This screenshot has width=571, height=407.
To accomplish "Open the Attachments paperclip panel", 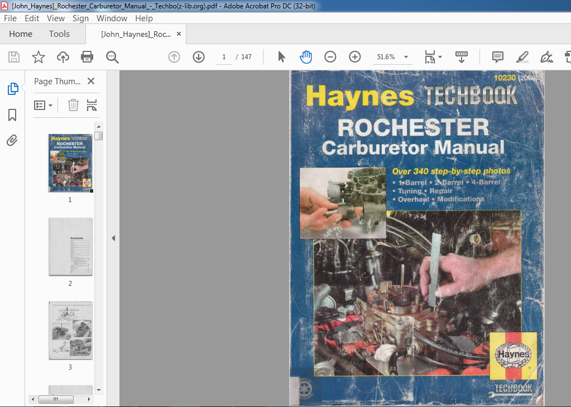I will click(12, 140).
